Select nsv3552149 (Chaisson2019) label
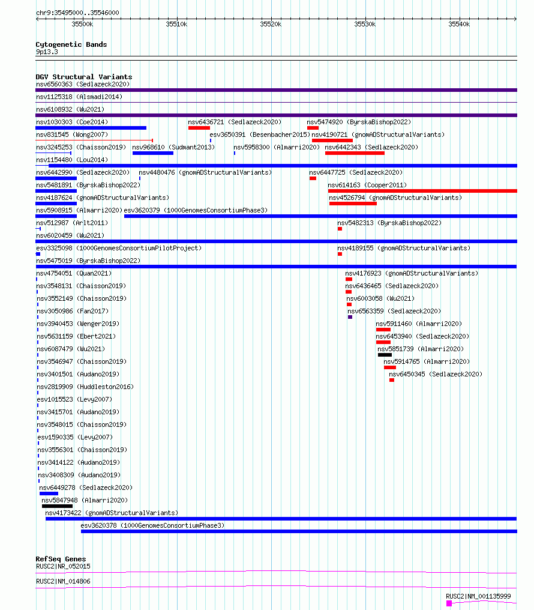This screenshot has width=534, height=610. [x=82, y=299]
